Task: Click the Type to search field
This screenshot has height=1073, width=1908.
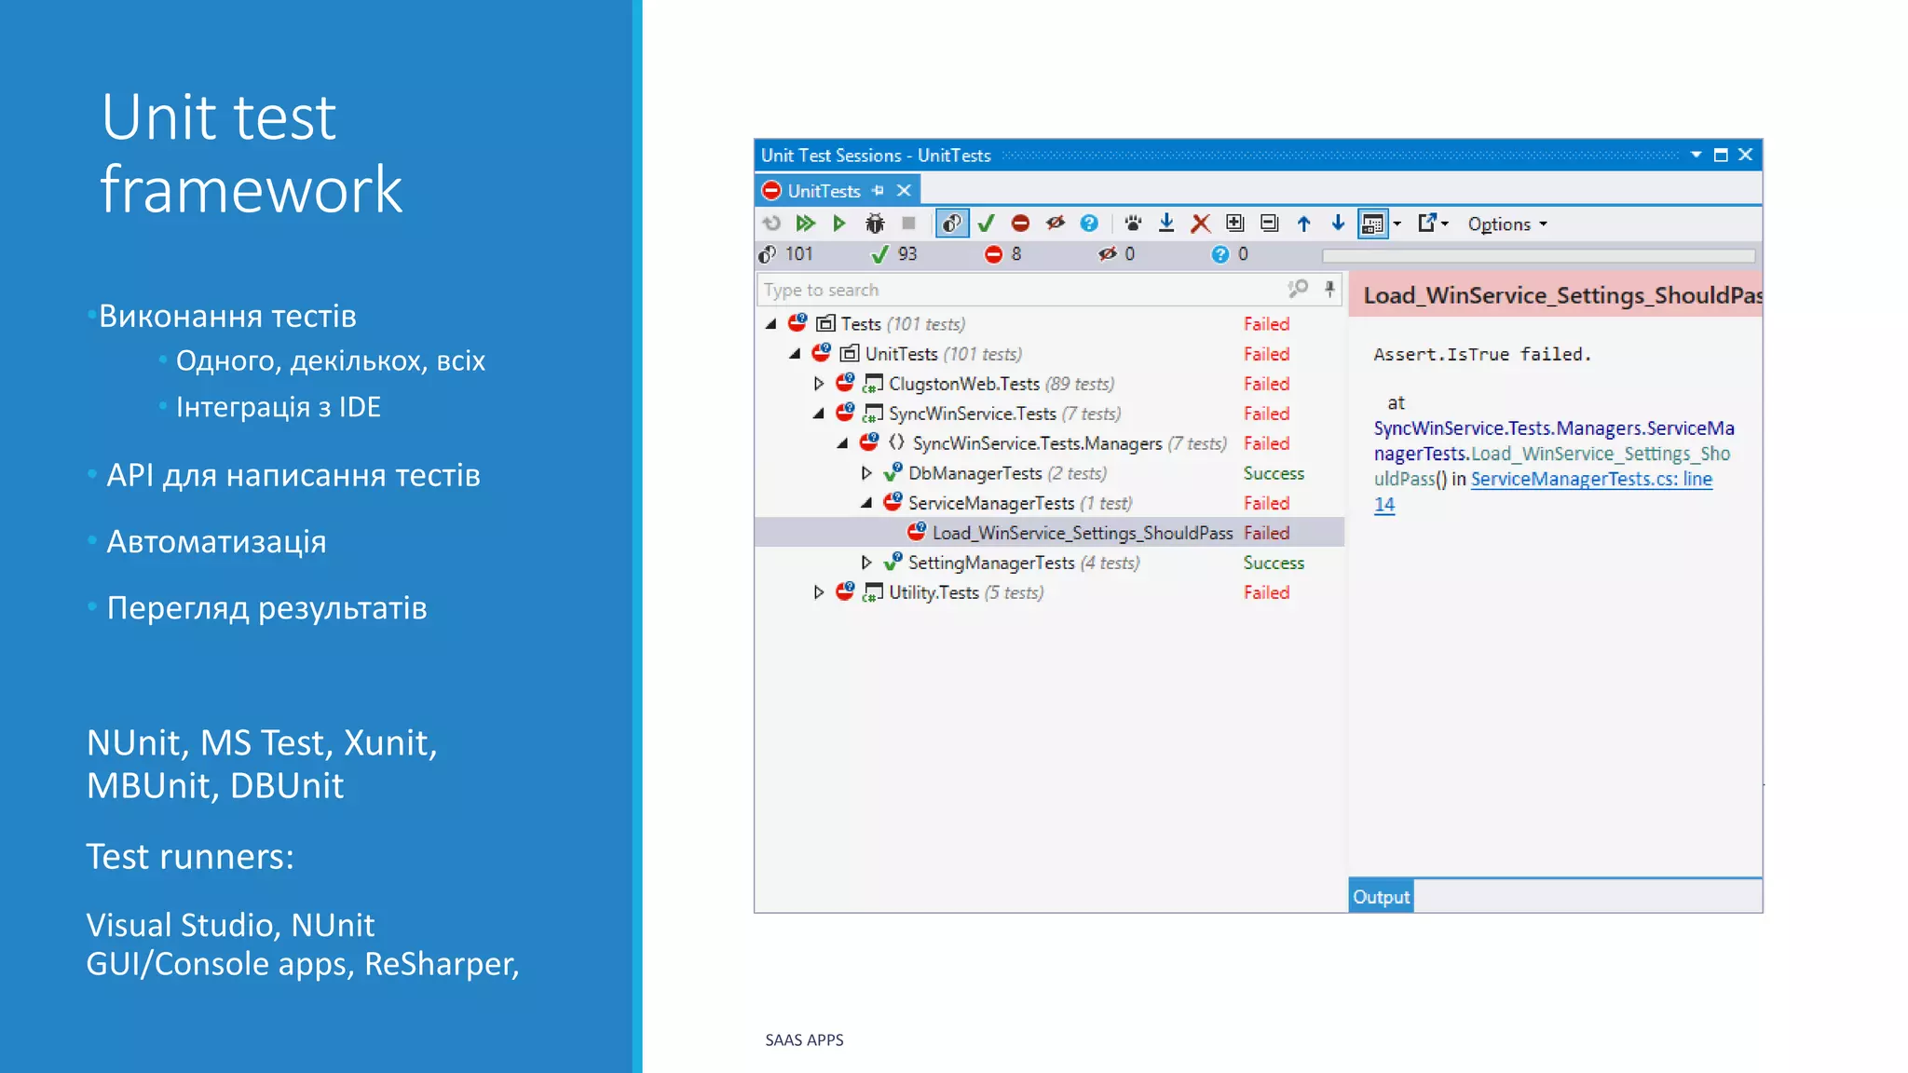Action: click(x=1020, y=290)
